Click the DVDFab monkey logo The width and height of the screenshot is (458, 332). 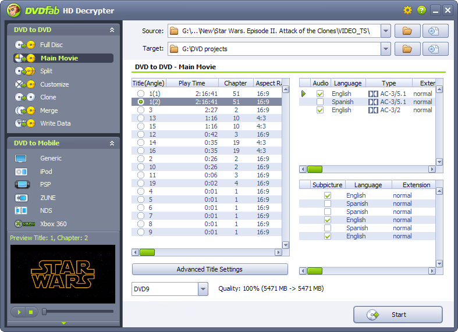(x=14, y=10)
